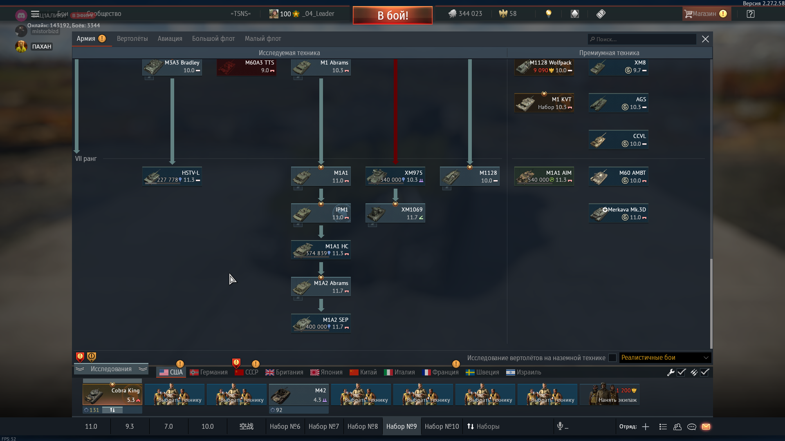Click the yellow alert shield icon above Исследования

tap(92, 357)
